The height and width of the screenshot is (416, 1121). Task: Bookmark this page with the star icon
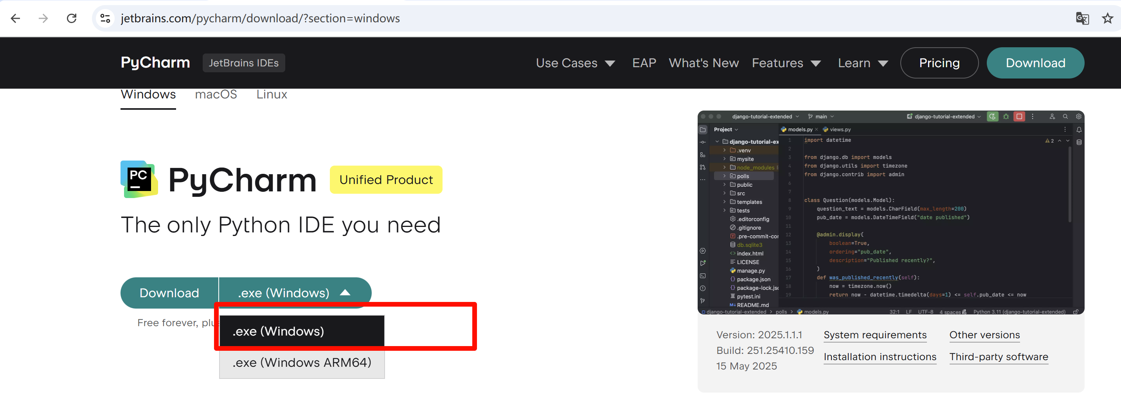click(x=1108, y=18)
